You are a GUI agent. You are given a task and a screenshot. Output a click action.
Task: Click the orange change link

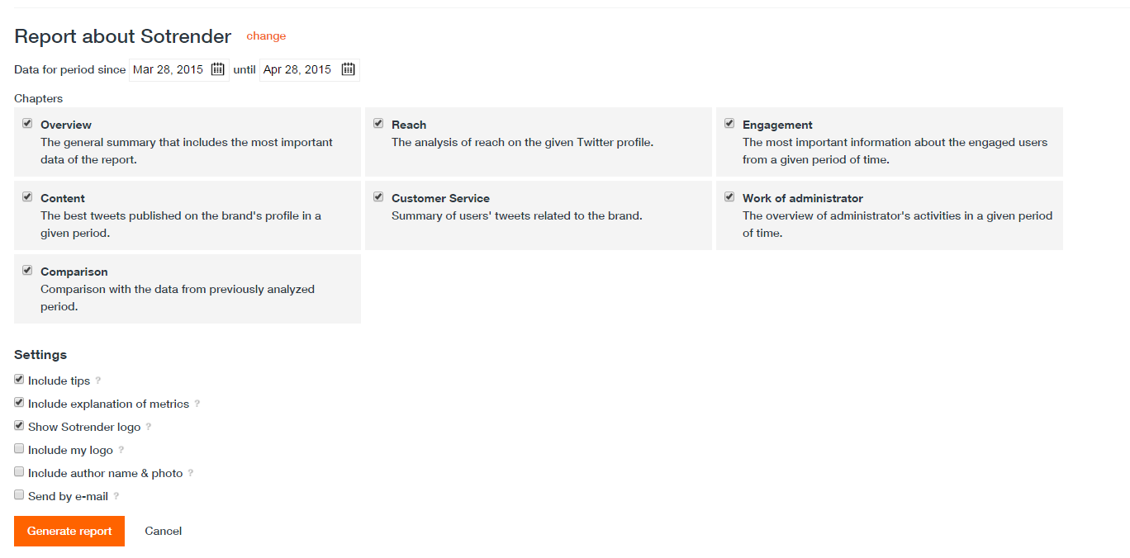(266, 36)
